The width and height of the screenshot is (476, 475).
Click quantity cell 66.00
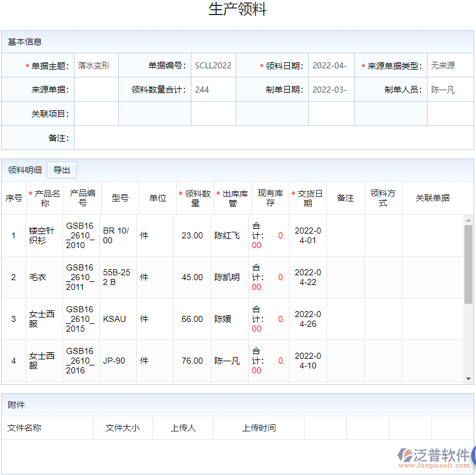[x=192, y=319]
